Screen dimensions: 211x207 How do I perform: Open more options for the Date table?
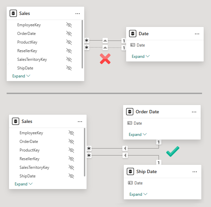click(x=197, y=34)
